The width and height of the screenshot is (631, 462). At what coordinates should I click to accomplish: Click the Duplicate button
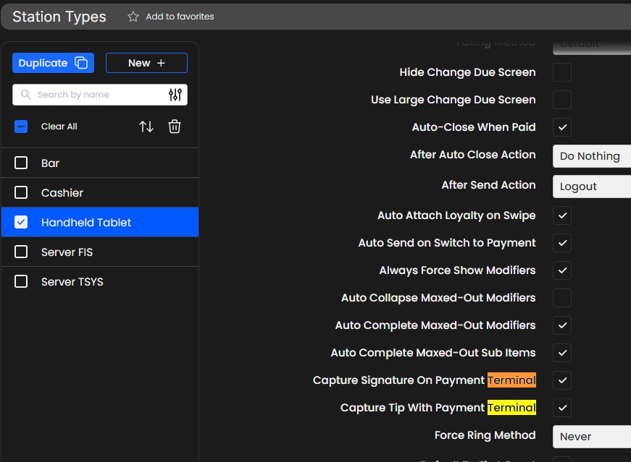coord(53,63)
